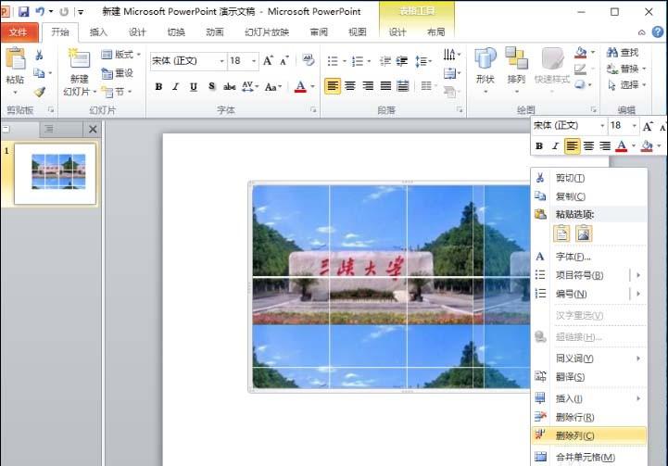Click the Shapes gallery icon in ribbon

point(485,59)
